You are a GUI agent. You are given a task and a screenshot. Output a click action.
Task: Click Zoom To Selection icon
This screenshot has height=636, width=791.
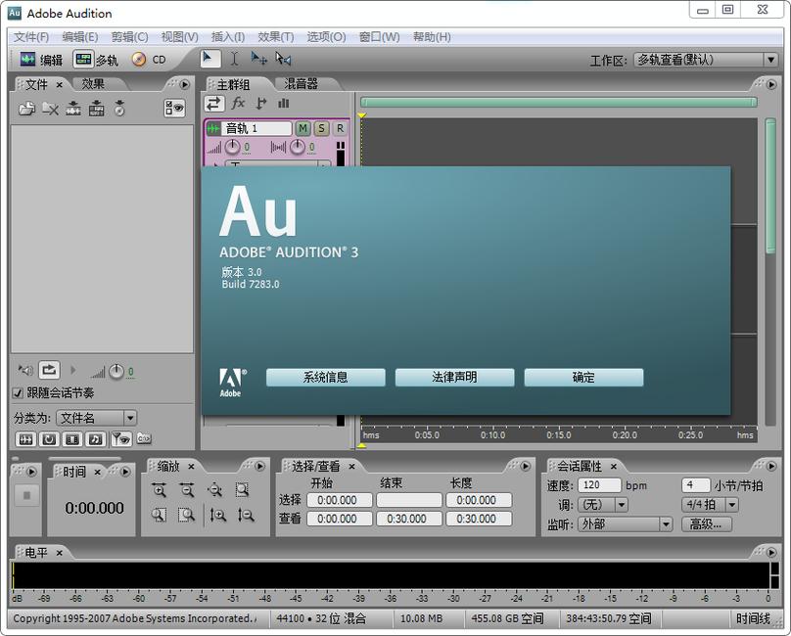243,490
